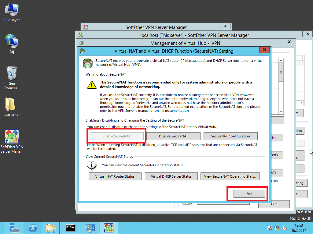Image resolution: width=313 pixels, height=234 pixels.
Task: Select the soft ether folder icon
Action: (x=12, y=105)
